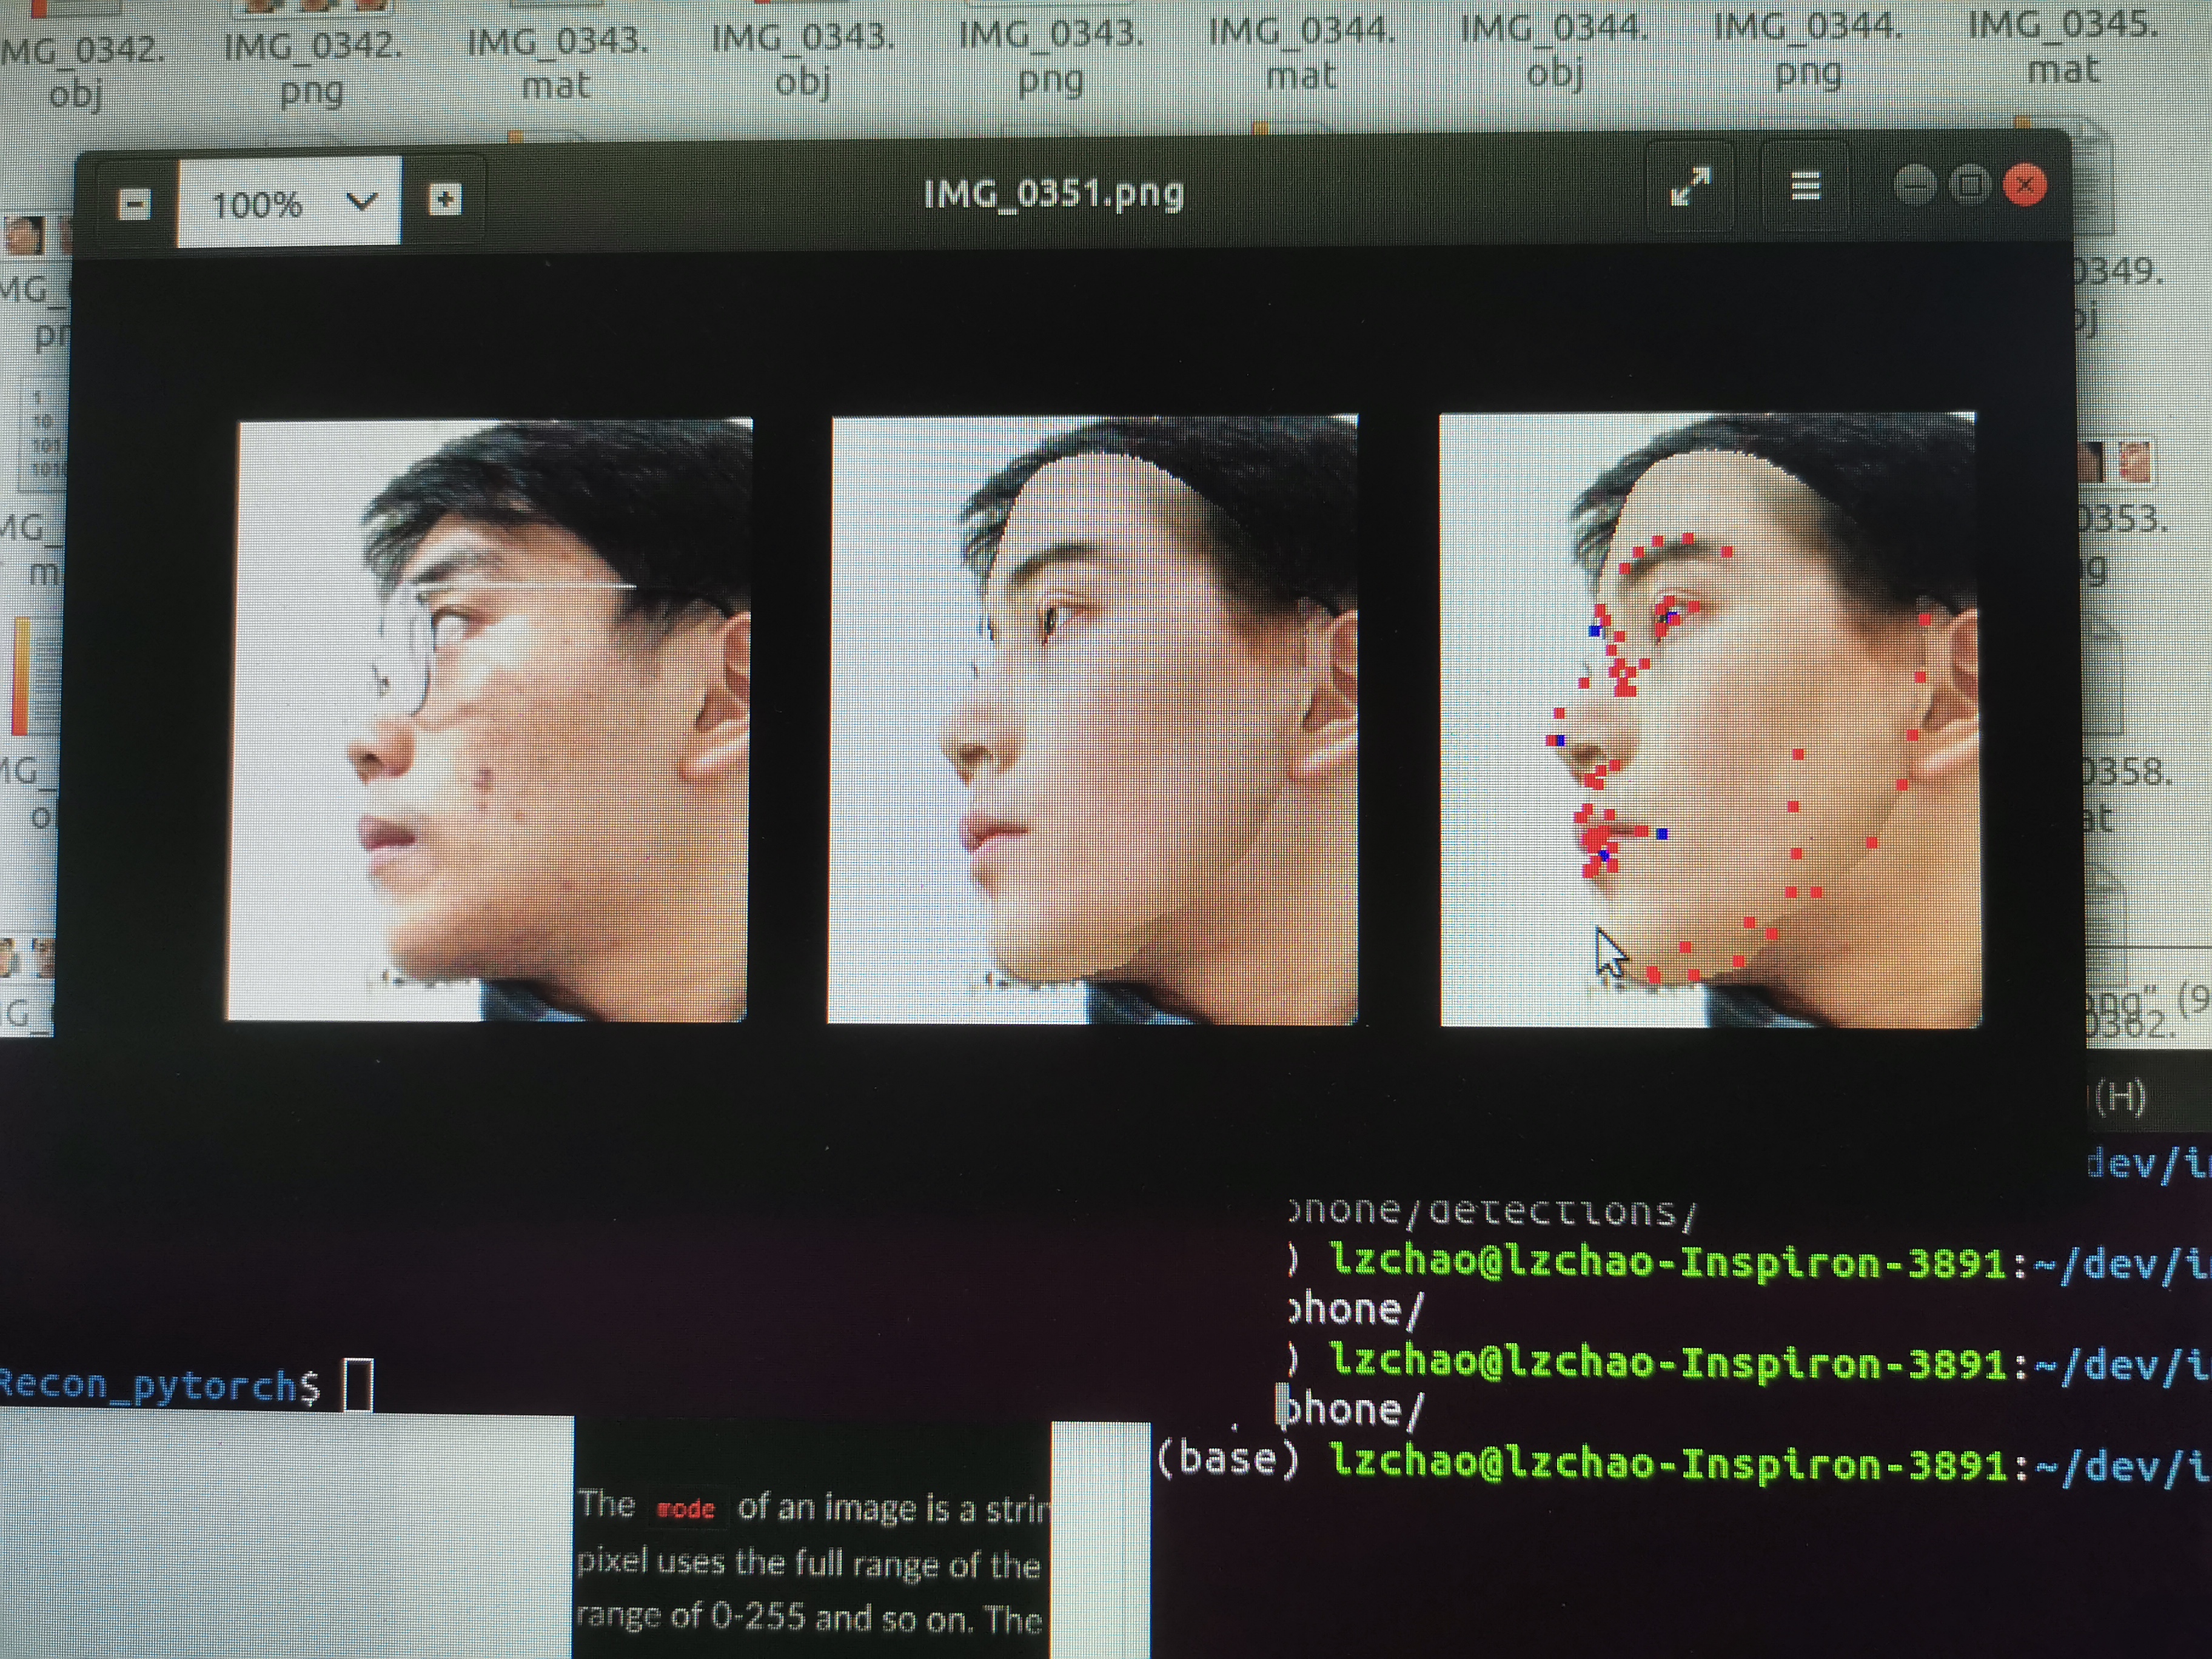The image size is (2212, 1659).
Task: Select the IMG_0344.mat file
Action: pyautogui.click(x=1301, y=52)
